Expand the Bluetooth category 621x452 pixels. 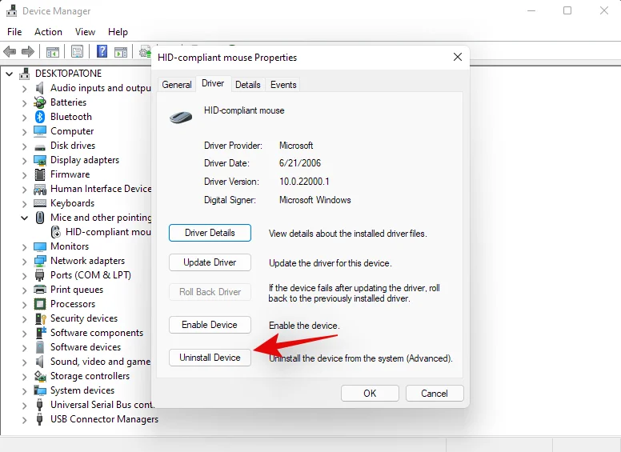(x=24, y=118)
